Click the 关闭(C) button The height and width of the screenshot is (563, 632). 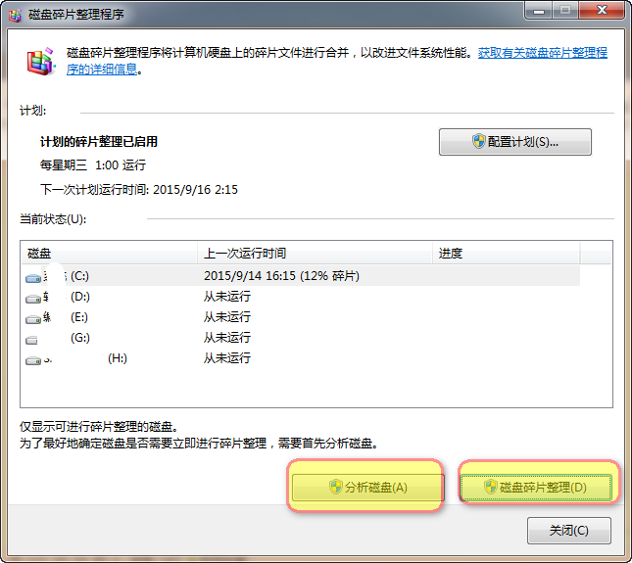tap(568, 531)
